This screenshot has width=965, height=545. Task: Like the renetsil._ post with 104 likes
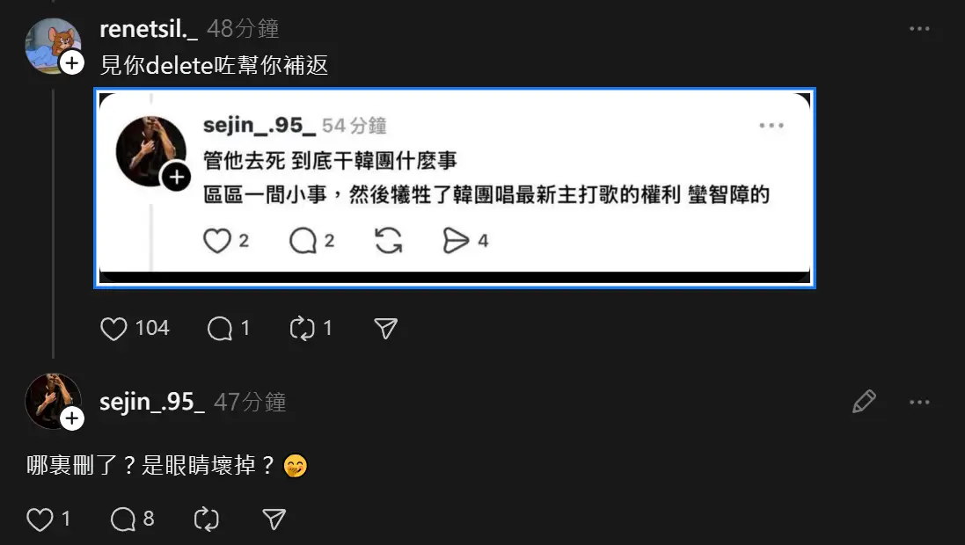click(113, 329)
